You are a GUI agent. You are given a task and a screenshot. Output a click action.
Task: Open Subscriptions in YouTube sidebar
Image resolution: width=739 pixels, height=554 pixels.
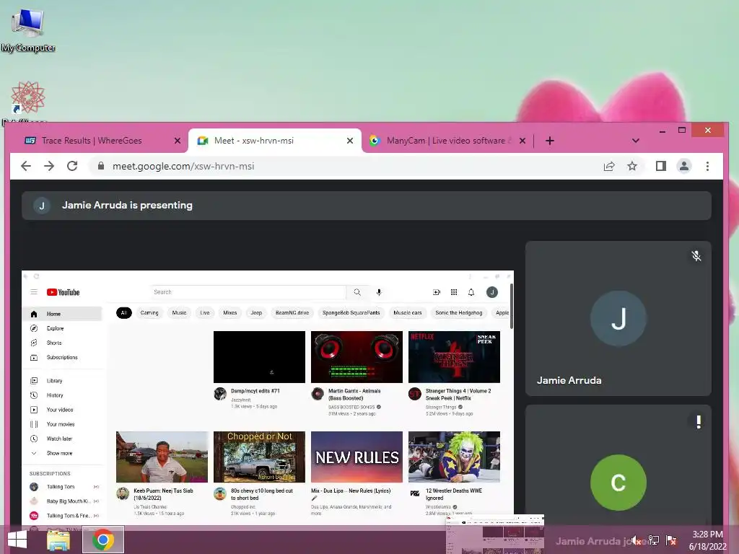62,358
